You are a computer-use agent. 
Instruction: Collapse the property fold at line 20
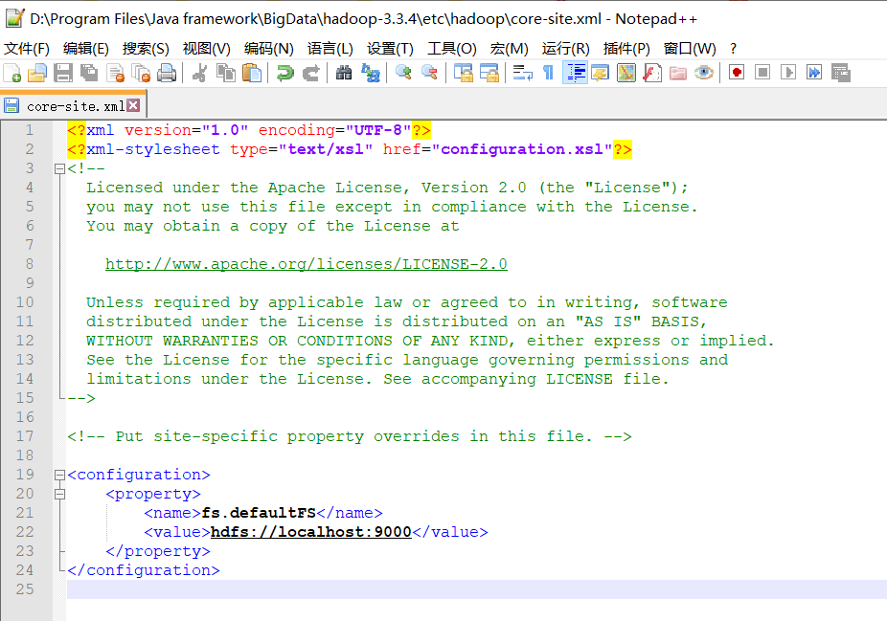(x=59, y=494)
